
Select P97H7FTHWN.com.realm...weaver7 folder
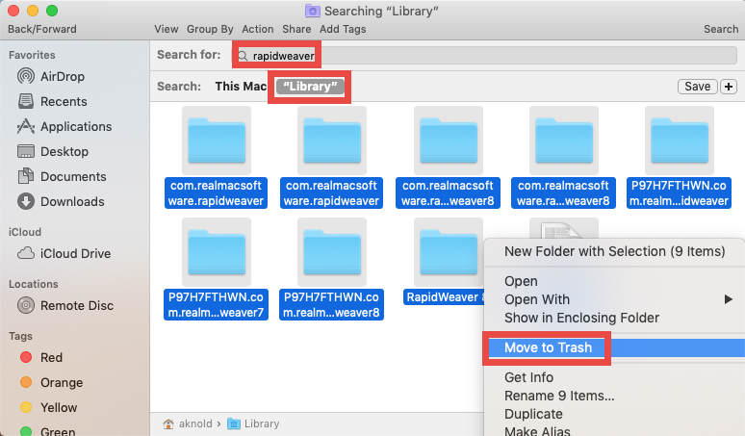217,269
